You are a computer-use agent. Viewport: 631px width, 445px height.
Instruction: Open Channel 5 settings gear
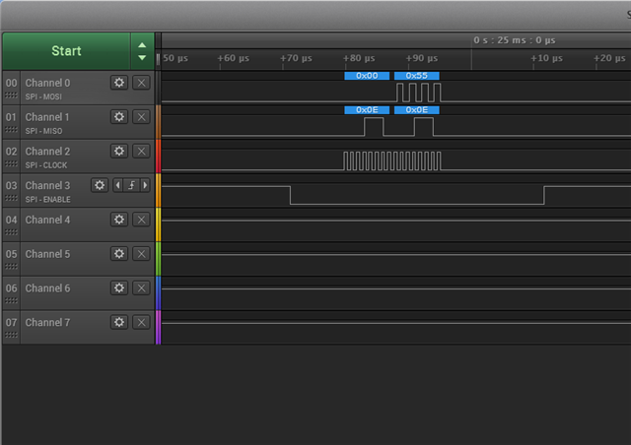tap(119, 253)
